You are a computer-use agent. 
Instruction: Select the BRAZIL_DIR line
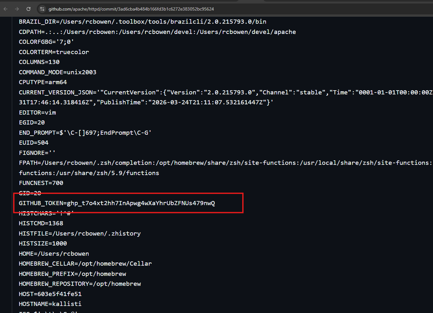point(143,22)
